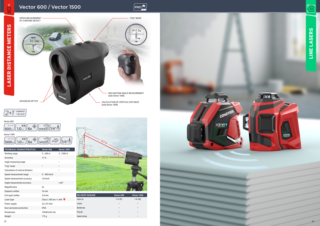Click the 'TECHNICAL CHARACTERISTICS' table header
The height and width of the screenshot is (226, 320).
[x=20, y=149]
